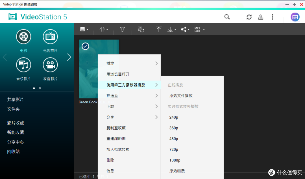This screenshot has height=179, width=305.
Task: Open the three-dot more options menu
Action: pyautogui.click(x=272, y=17)
